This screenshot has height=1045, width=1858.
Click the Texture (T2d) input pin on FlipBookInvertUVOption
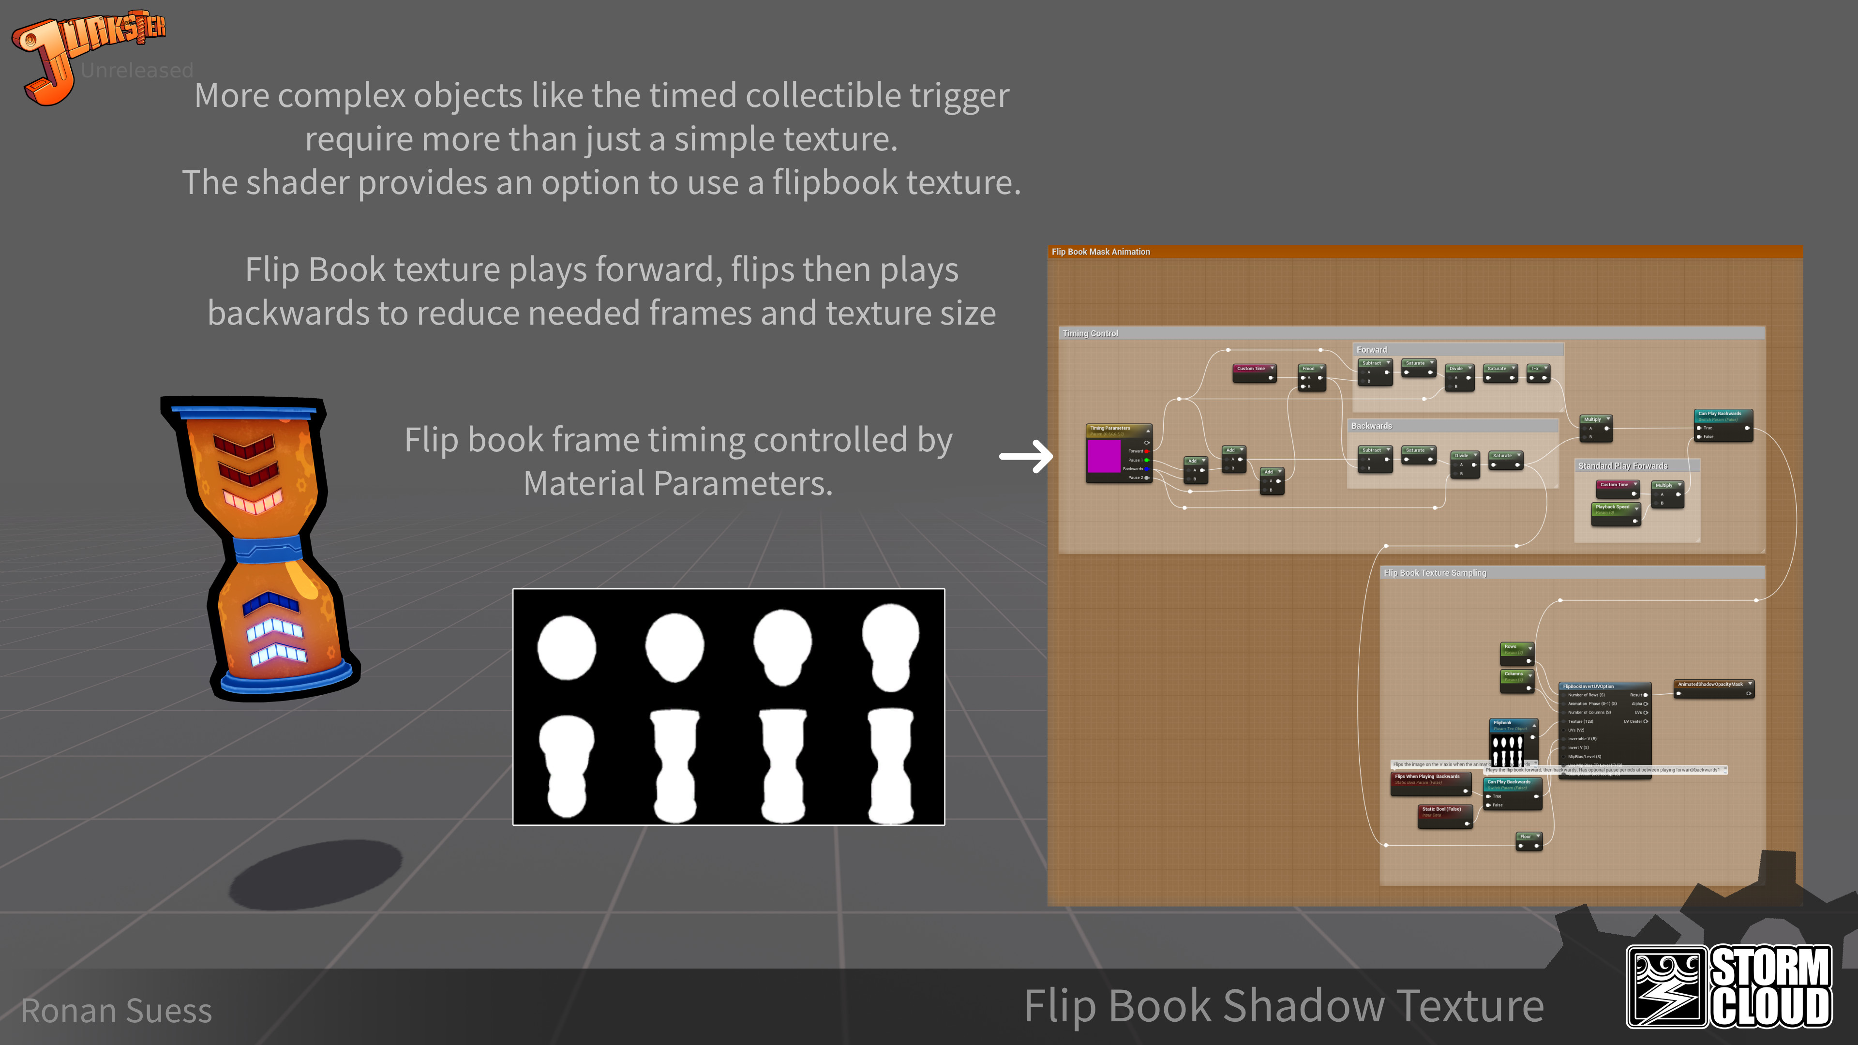tap(1564, 721)
